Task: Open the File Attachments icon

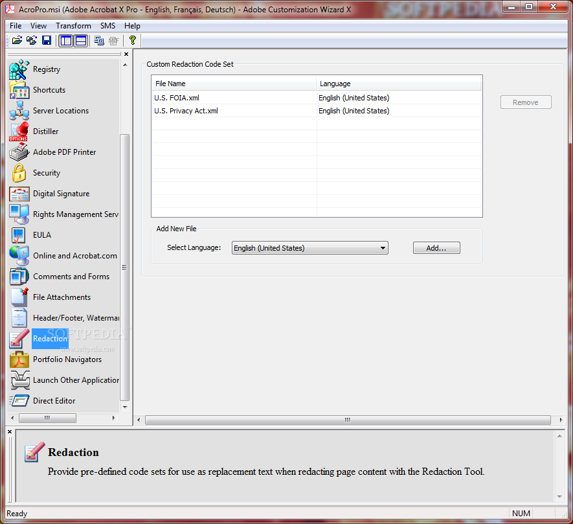Action: (x=19, y=297)
